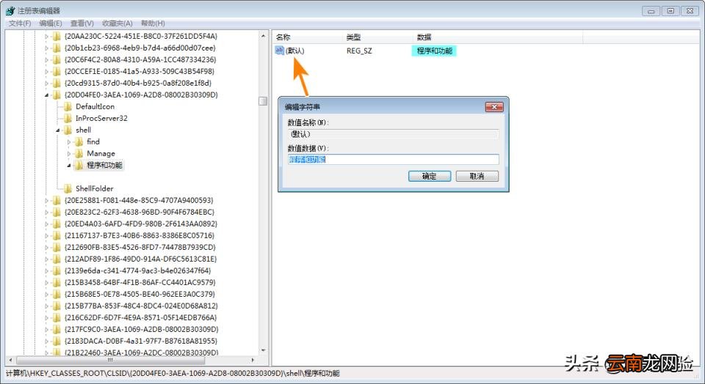Select the shell folder icon
The height and width of the screenshot is (384, 705).
68,130
